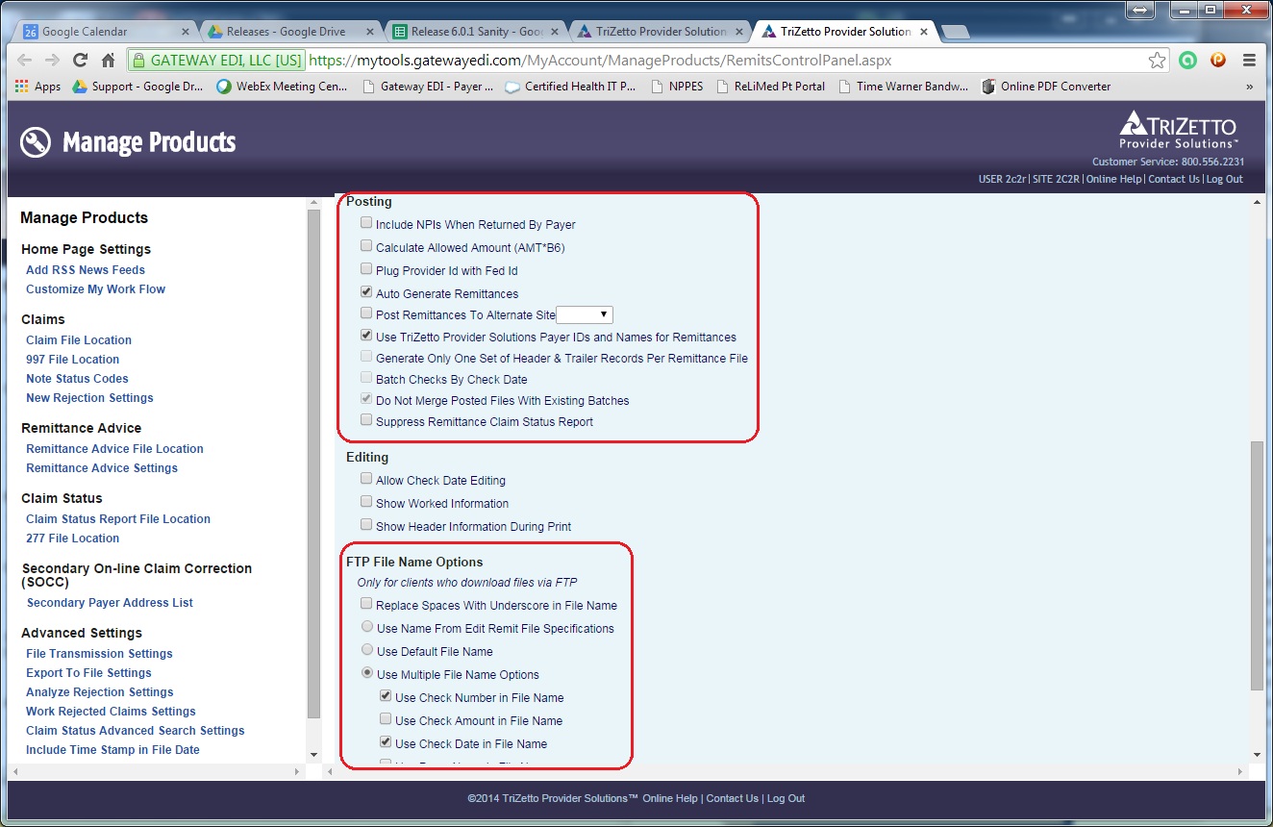Open the Support - Google Drive bookmark
The image size is (1273, 827).
(x=139, y=87)
